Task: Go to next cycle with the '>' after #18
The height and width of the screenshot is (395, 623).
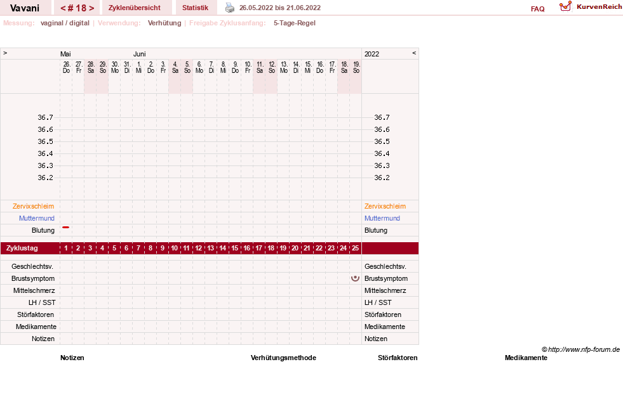Action: pyautogui.click(x=91, y=8)
